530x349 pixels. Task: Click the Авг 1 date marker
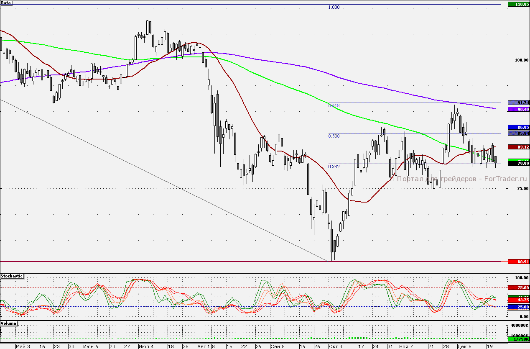click(x=203, y=346)
